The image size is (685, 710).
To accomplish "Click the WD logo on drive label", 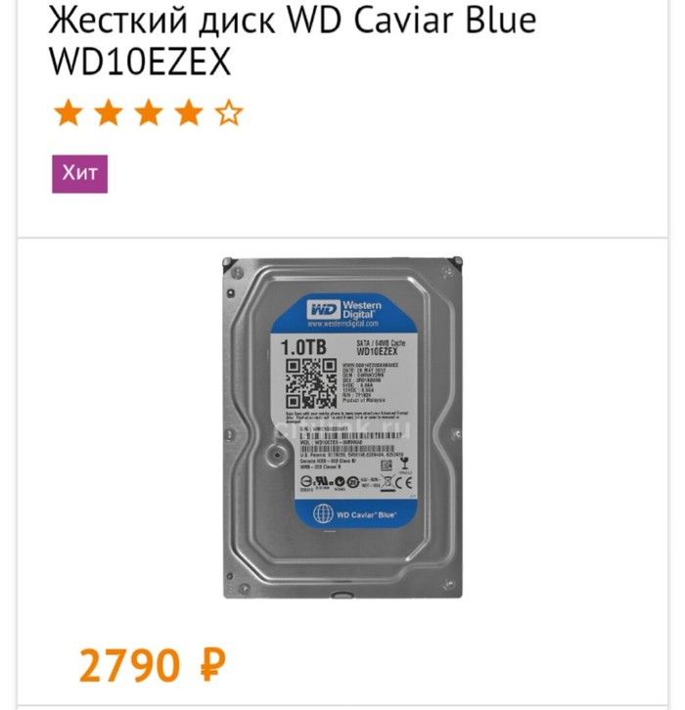I will pos(323,310).
